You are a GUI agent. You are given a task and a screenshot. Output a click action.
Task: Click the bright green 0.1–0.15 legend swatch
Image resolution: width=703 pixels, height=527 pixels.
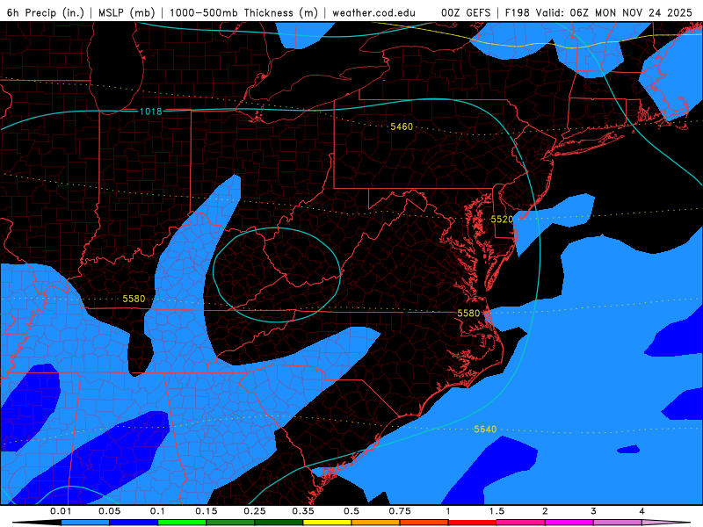(182, 523)
